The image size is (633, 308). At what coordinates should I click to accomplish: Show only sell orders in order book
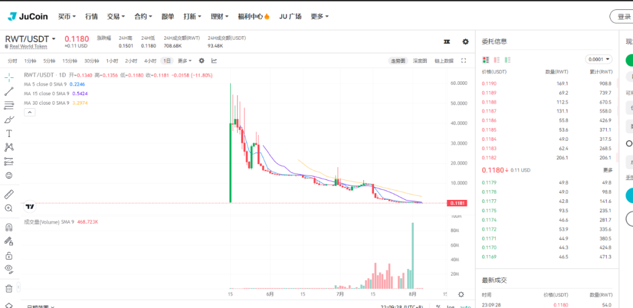[496, 60]
